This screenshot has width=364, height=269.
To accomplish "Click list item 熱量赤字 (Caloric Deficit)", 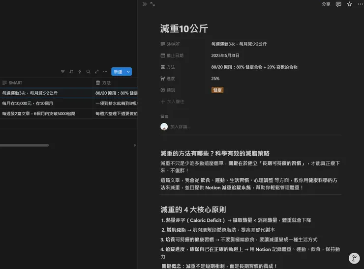I will [236, 220].
